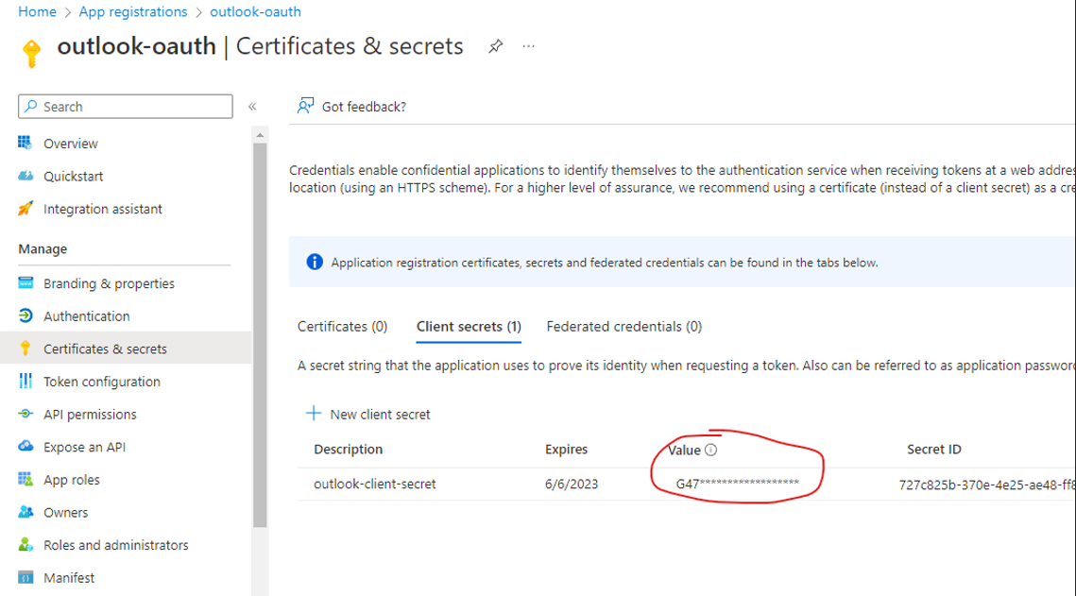
Task: Open Branding & properties
Action: 109,283
